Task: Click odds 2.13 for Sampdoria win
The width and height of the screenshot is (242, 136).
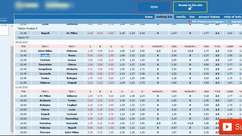Action: pyautogui.click(x=90, y=69)
